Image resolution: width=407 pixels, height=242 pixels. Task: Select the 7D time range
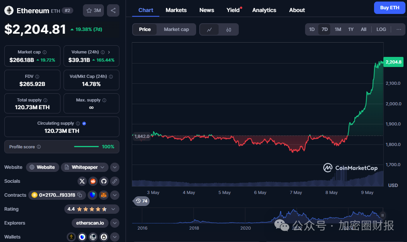[324, 29]
